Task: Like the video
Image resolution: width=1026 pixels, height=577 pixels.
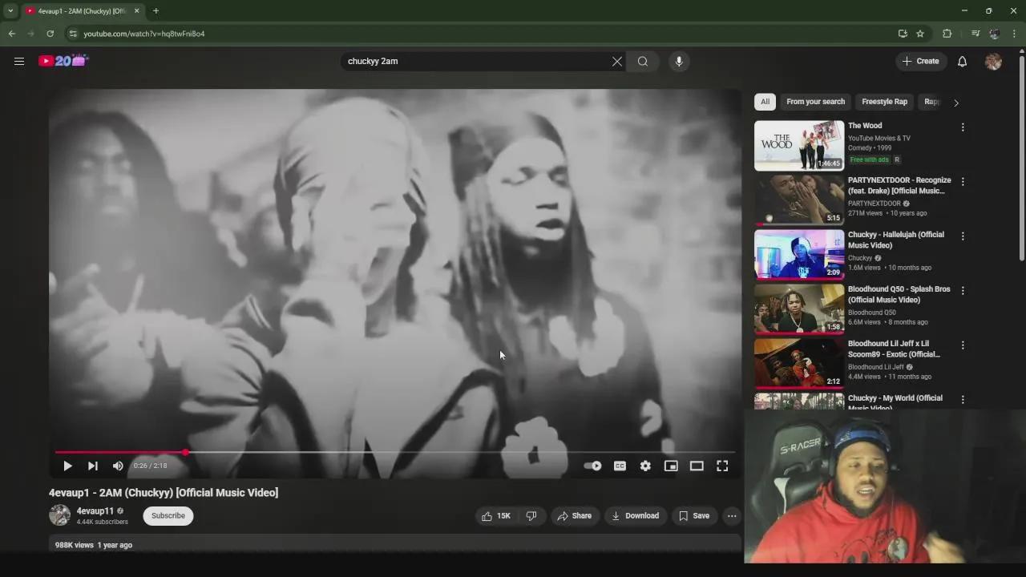Action: [x=496, y=516]
